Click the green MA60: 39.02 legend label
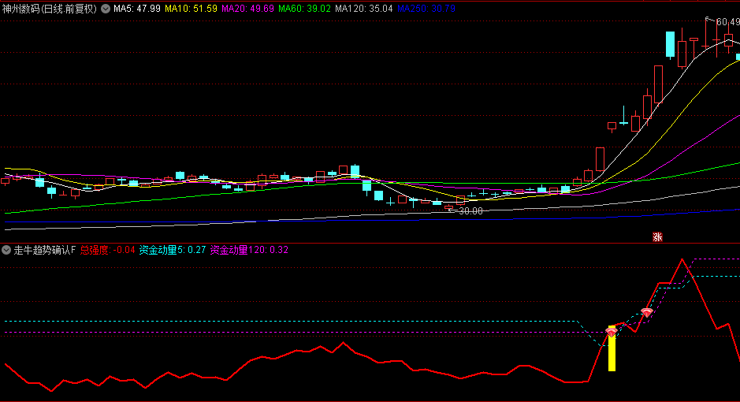This screenshot has width=740, height=402. (306, 9)
